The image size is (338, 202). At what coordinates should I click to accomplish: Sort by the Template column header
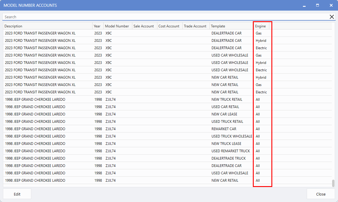tap(232, 26)
